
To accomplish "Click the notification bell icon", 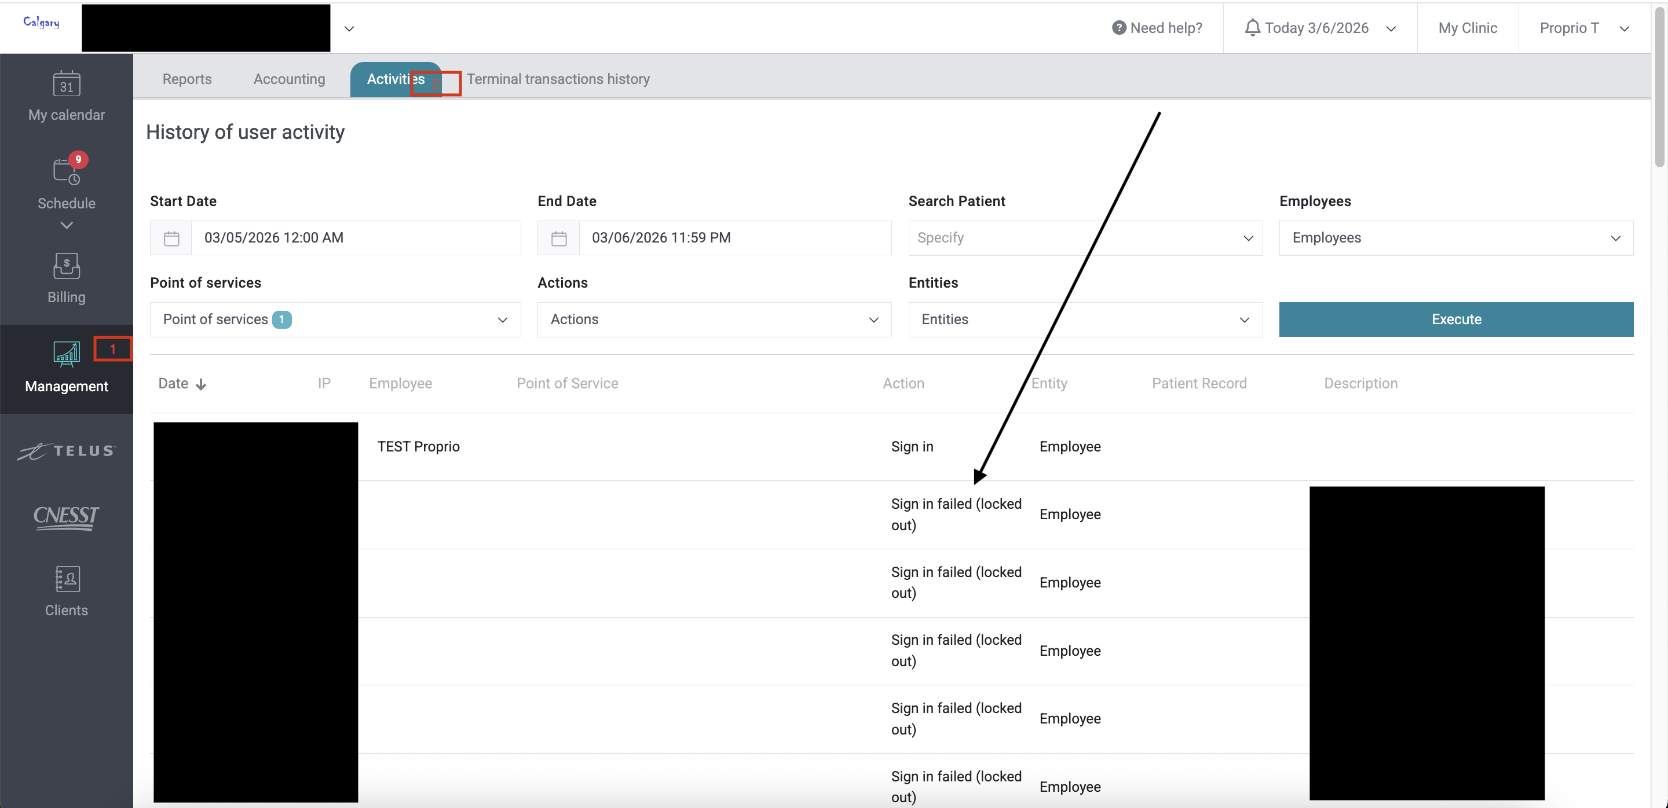I will point(1252,28).
